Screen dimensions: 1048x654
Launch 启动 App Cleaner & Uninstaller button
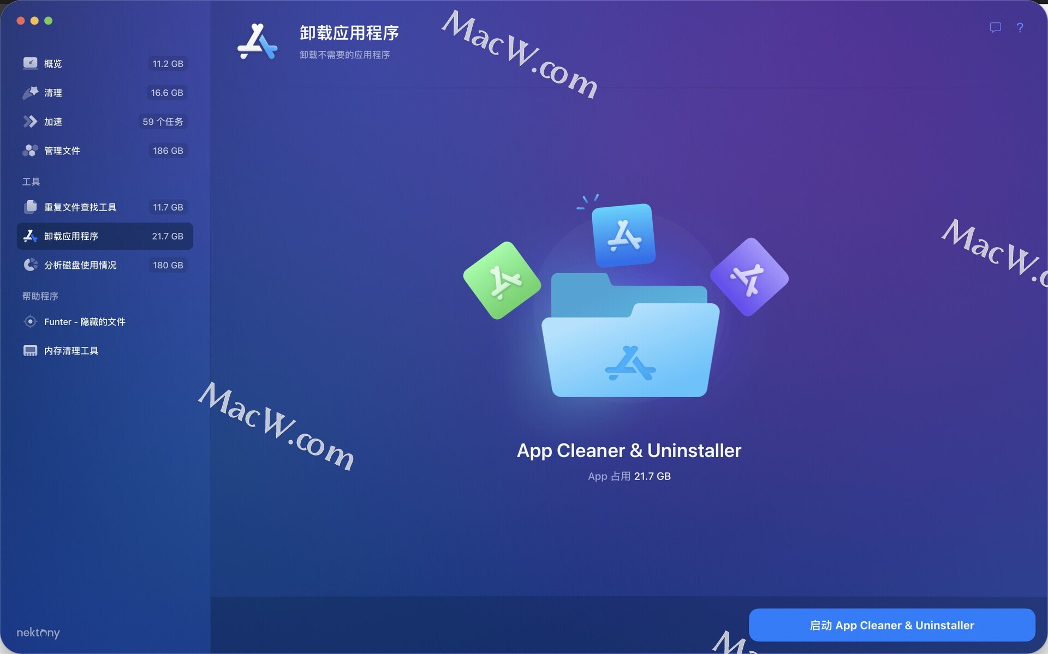pyautogui.click(x=892, y=625)
